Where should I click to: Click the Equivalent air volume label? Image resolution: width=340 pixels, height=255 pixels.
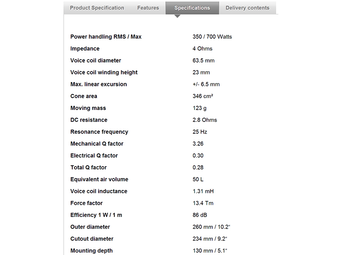(99, 179)
